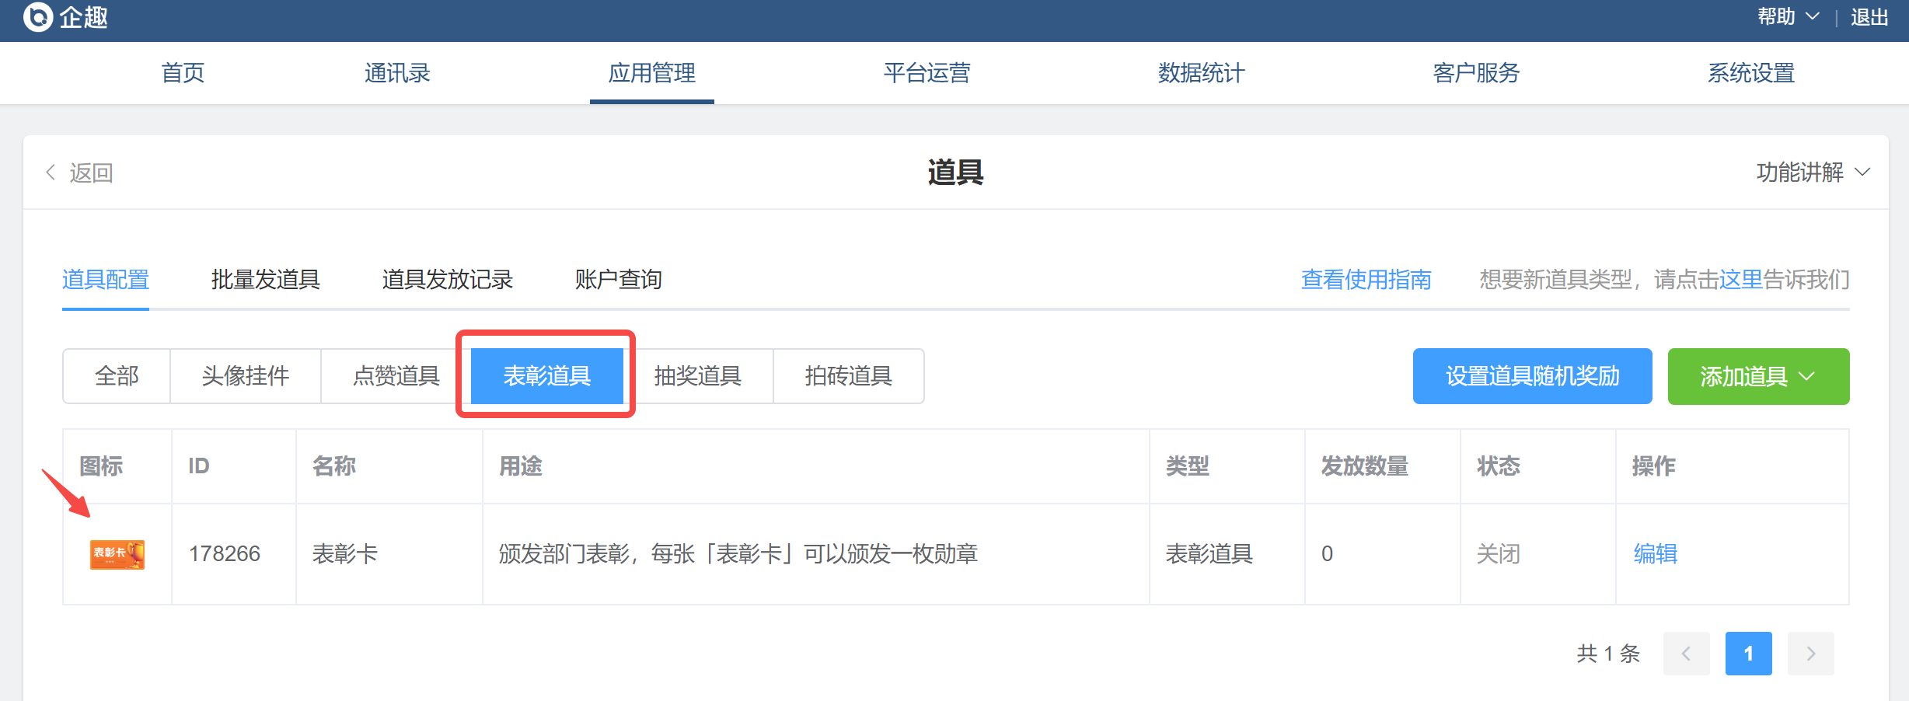Switch to the 批量发道具 tab

coord(265,280)
